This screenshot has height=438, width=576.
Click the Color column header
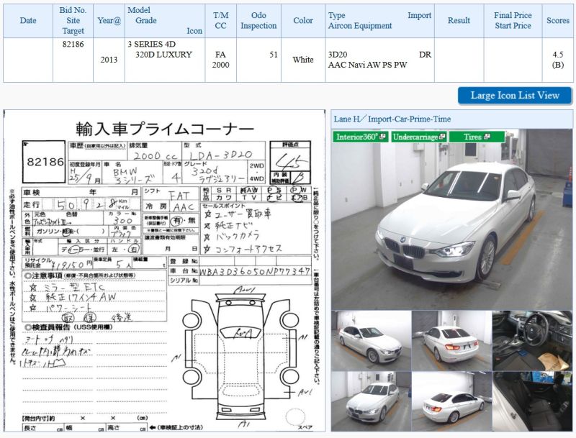coord(303,21)
